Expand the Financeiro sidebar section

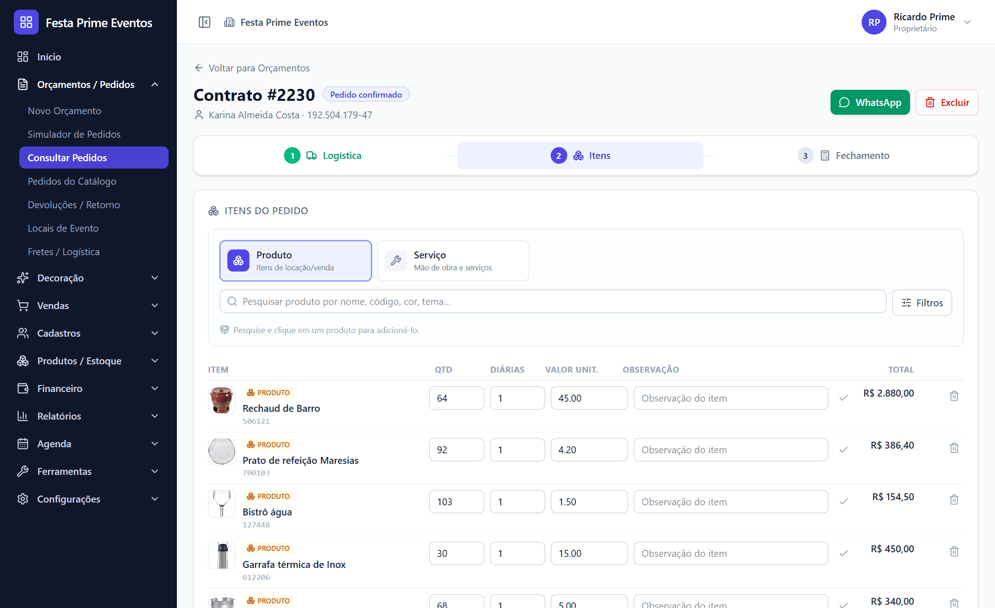(x=155, y=388)
